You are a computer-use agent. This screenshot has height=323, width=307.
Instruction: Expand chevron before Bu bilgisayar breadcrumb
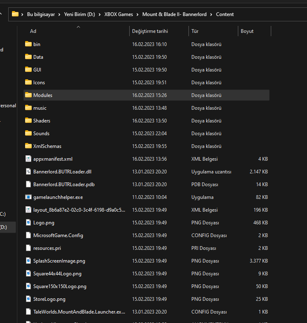coord(22,14)
